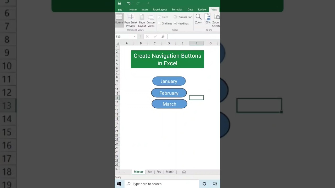Select column E header
The width and height of the screenshot is (335, 188).
pyautogui.click(x=183, y=43)
